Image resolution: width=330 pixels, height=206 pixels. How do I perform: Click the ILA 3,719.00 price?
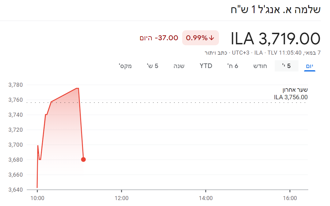click(275, 39)
